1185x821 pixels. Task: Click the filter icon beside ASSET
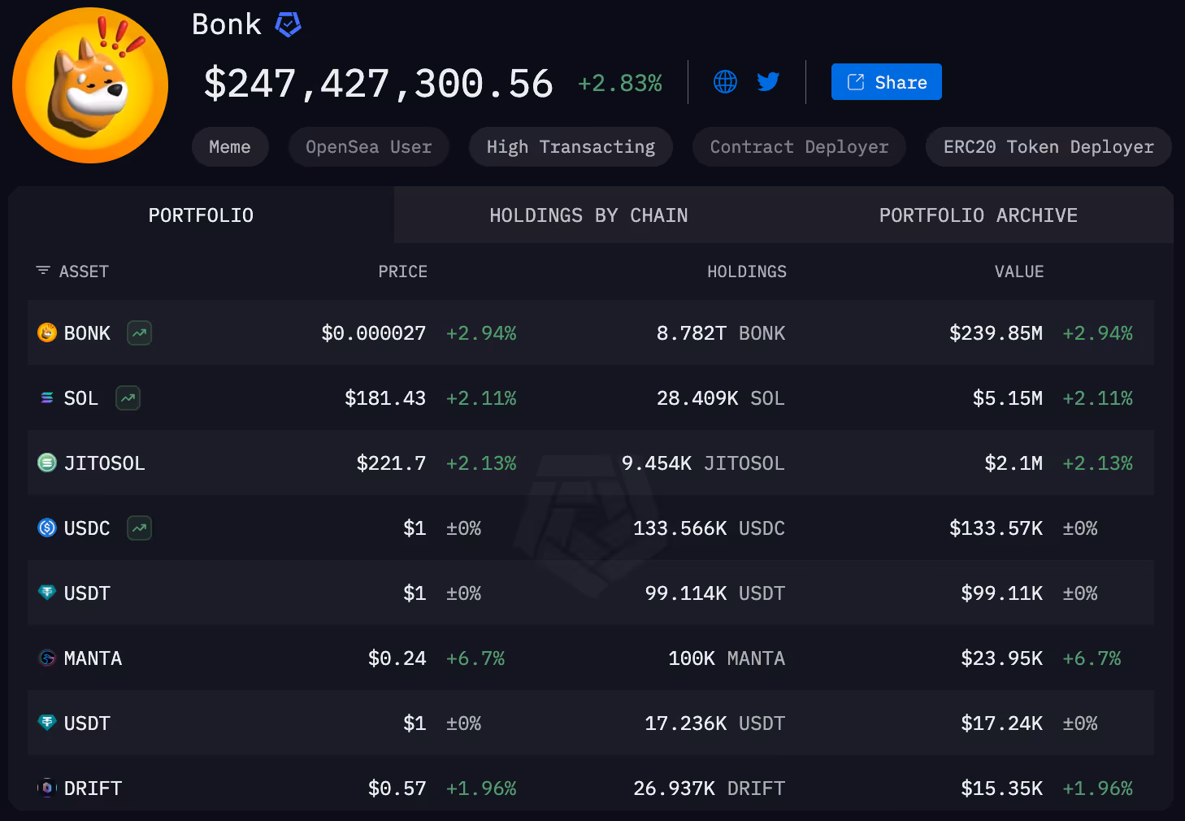43,271
